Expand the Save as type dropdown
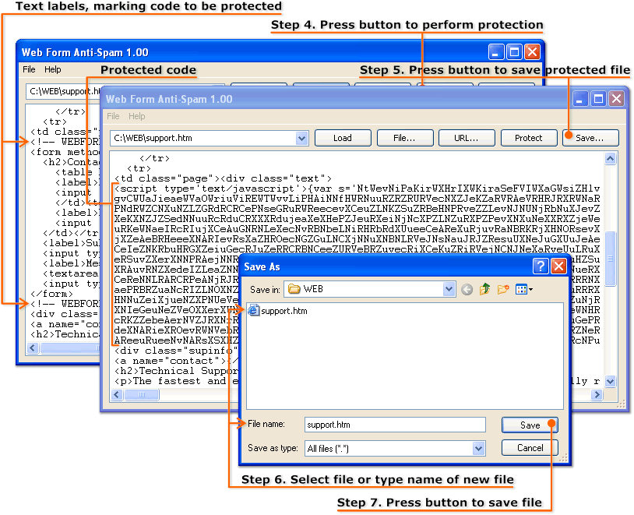The height and width of the screenshot is (515, 634). [x=478, y=448]
